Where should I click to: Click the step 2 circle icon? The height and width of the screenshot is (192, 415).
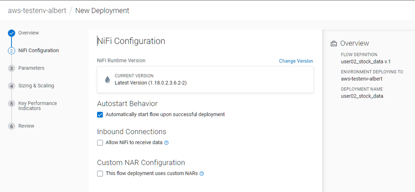click(x=11, y=51)
